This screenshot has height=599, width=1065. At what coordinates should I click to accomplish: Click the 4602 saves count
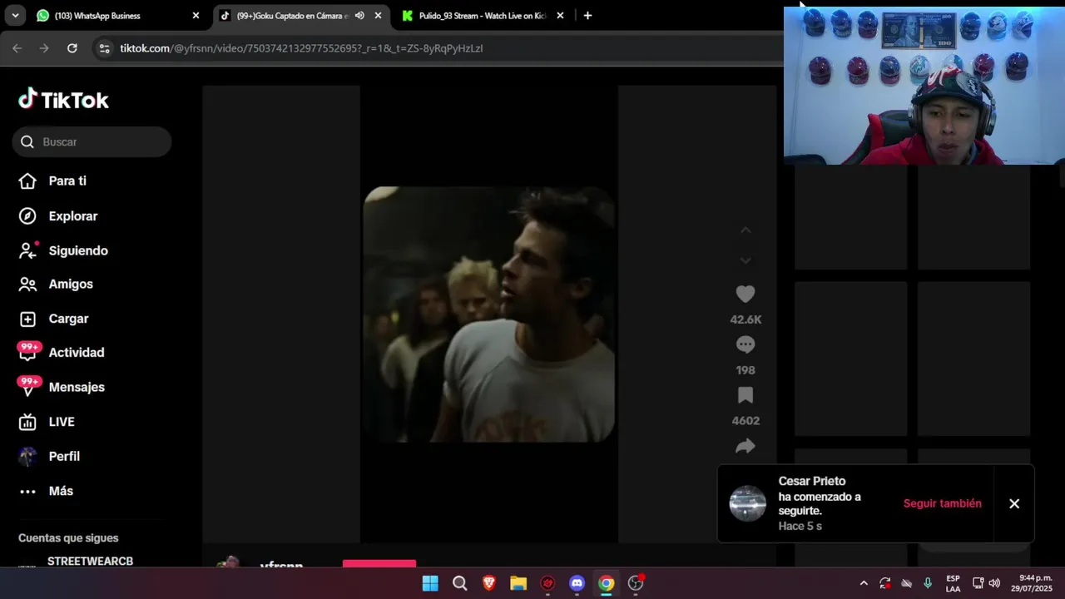pyautogui.click(x=745, y=421)
